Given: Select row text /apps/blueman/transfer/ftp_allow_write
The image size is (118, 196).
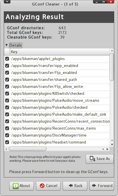Looking at the screenshot, I should (x=47, y=86).
